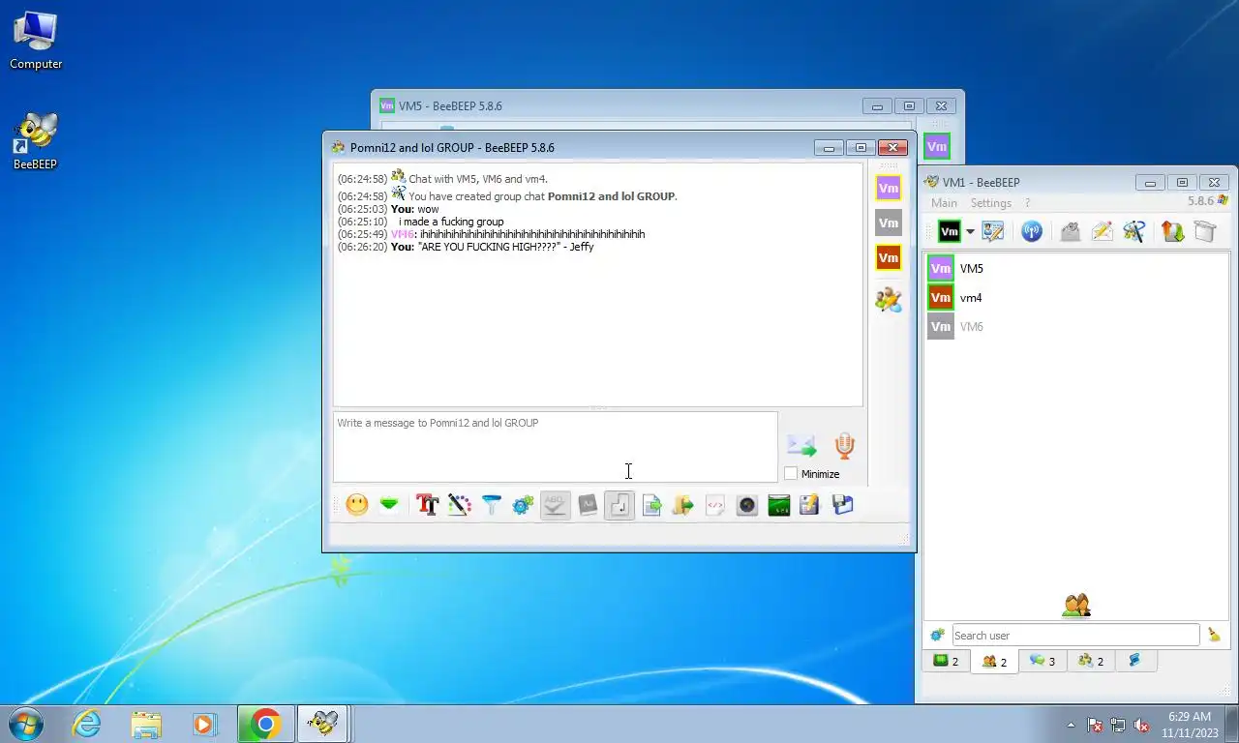Click the floppy disk with pencil icon
The width and height of the screenshot is (1239, 743).
coord(810,505)
